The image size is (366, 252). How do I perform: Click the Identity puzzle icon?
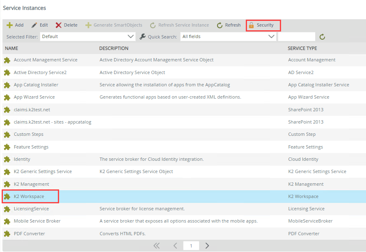pyautogui.click(x=7, y=160)
